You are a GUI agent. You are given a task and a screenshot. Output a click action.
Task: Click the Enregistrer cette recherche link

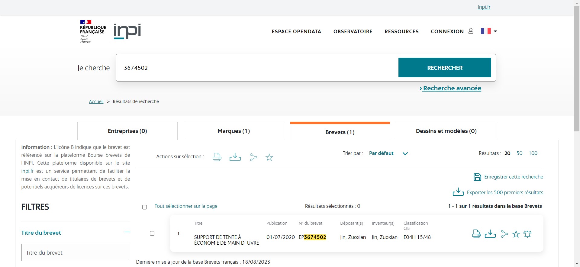pos(514,177)
